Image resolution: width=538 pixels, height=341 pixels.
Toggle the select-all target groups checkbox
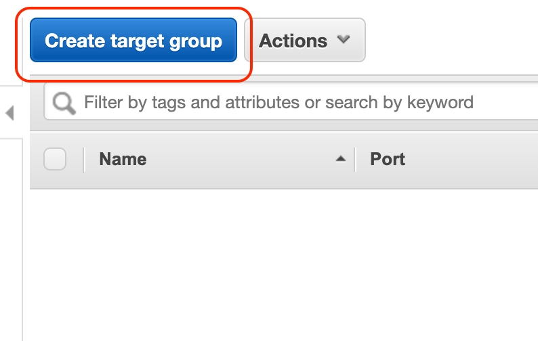[55, 160]
